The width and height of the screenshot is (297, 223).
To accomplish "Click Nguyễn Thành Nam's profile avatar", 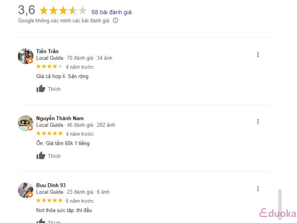I will (x=26, y=123).
